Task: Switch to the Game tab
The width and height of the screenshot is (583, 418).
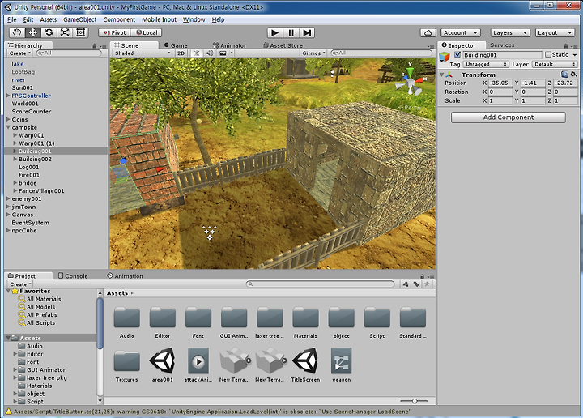Action: [176, 45]
